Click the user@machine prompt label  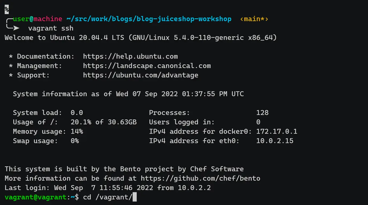coord(37,19)
